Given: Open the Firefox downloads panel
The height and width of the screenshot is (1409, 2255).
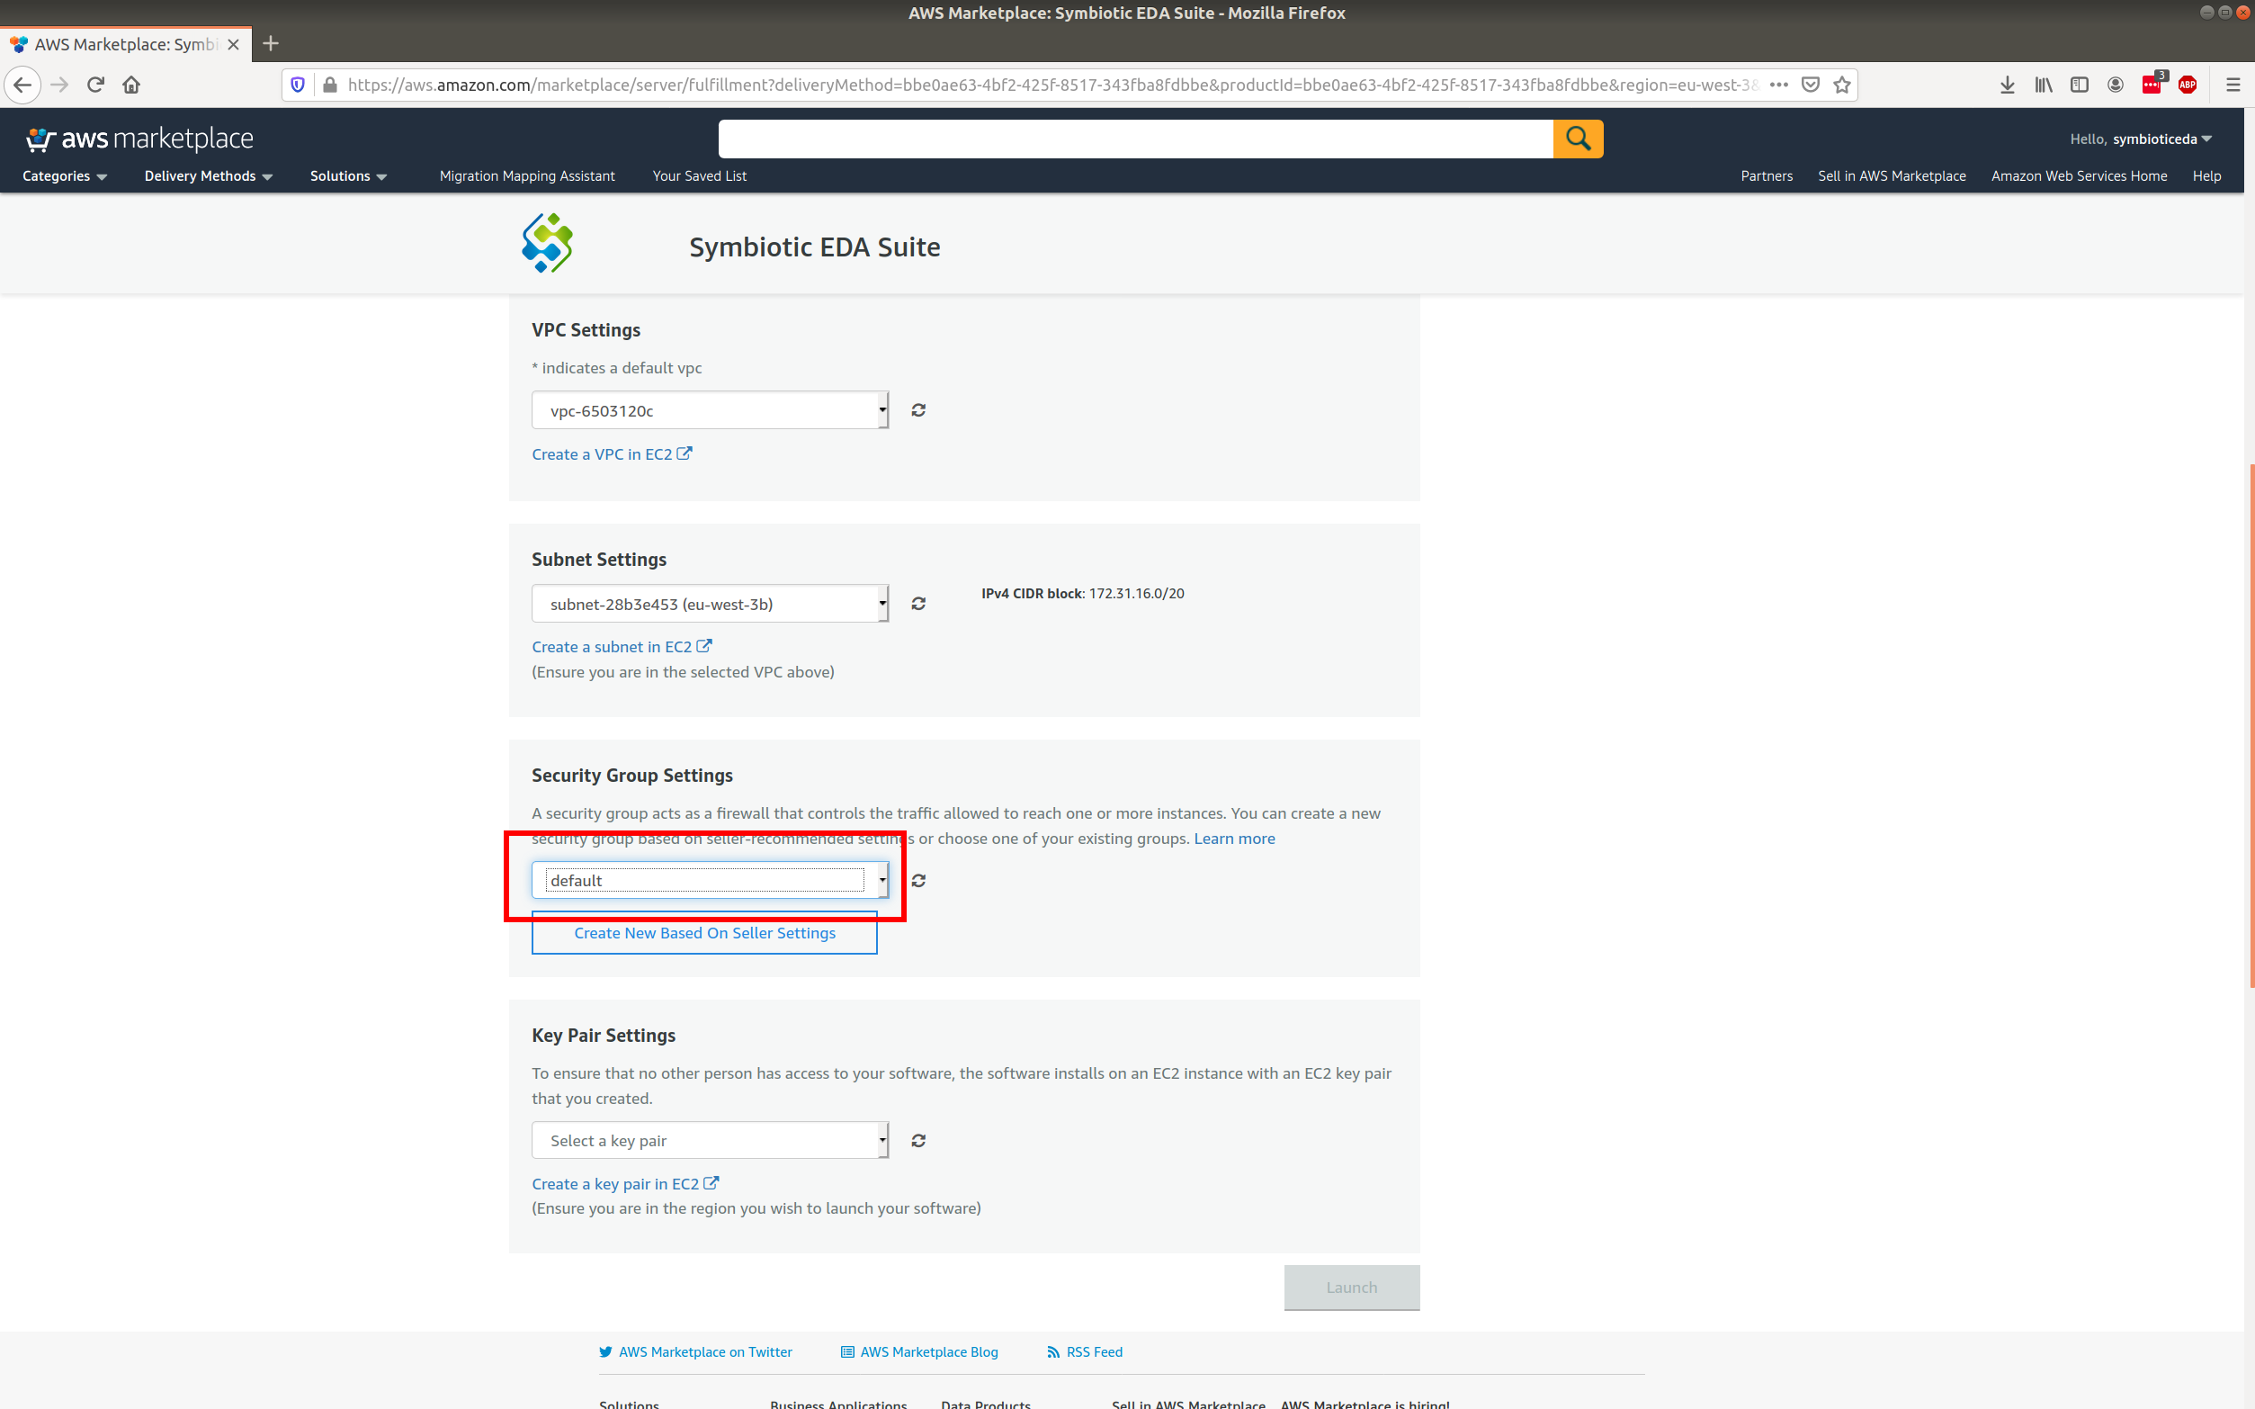Looking at the screenshot, I should coord(2008,85).
